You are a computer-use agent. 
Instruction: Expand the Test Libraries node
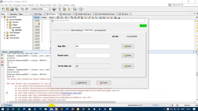pos(5,38)
